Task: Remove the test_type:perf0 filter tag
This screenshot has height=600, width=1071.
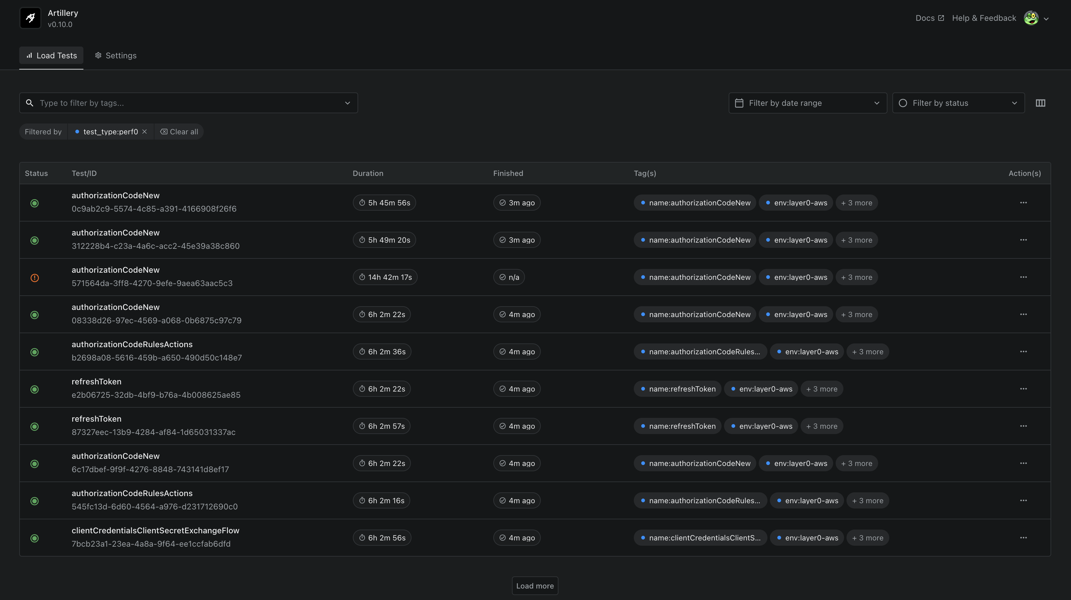Action: click(x=144, y=132)
